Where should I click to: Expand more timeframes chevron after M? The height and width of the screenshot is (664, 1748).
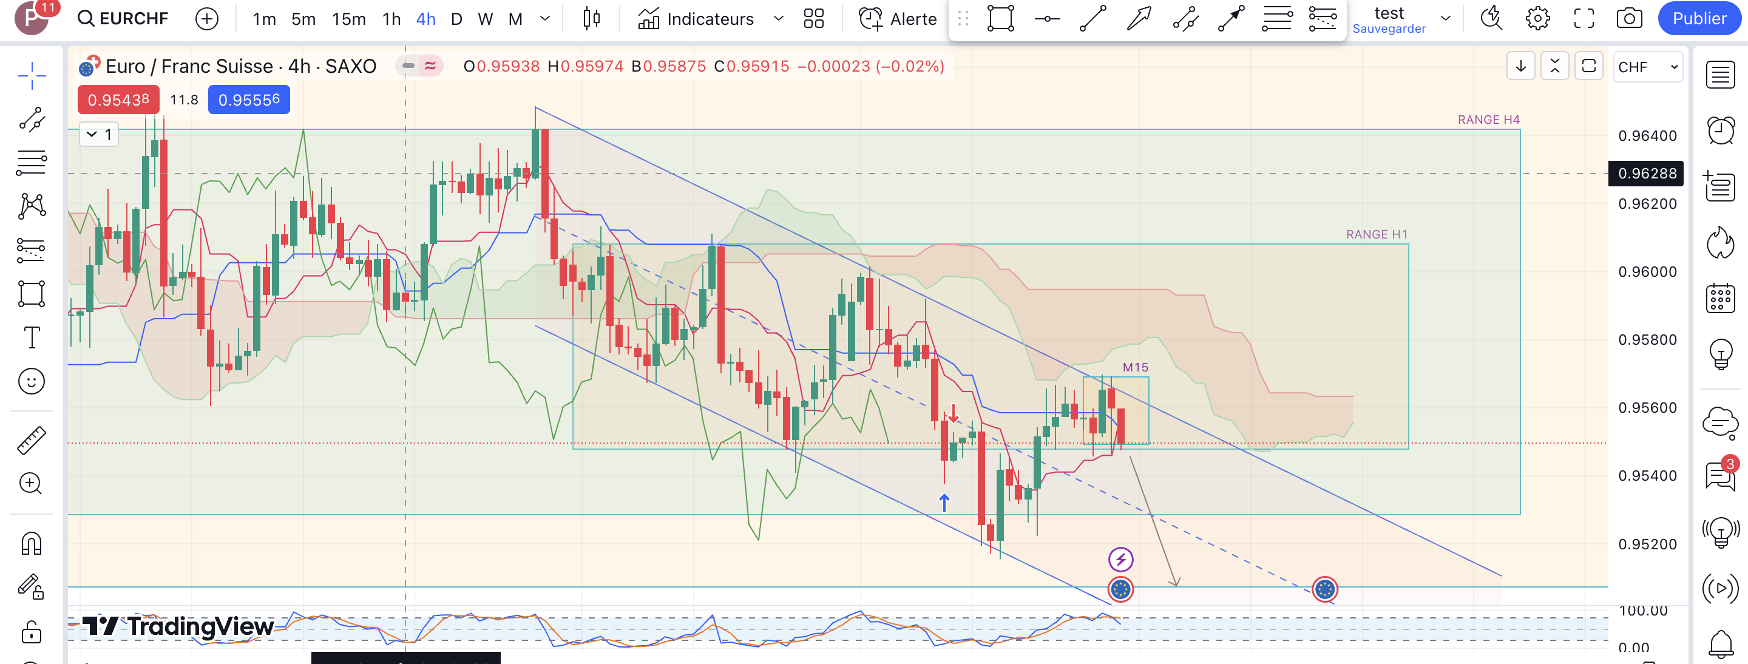pyautogui.click(x=545, y=18)
